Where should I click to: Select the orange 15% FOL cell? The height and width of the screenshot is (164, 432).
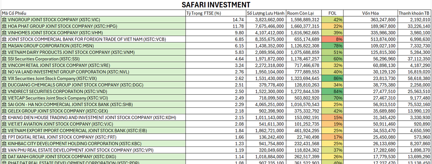click(x=333, y=118)
